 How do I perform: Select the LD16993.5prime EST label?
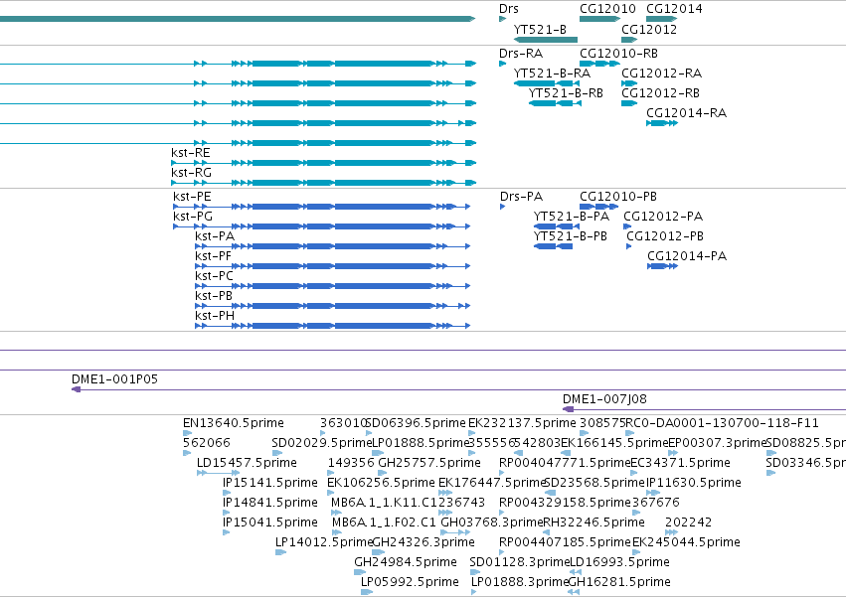619,562
